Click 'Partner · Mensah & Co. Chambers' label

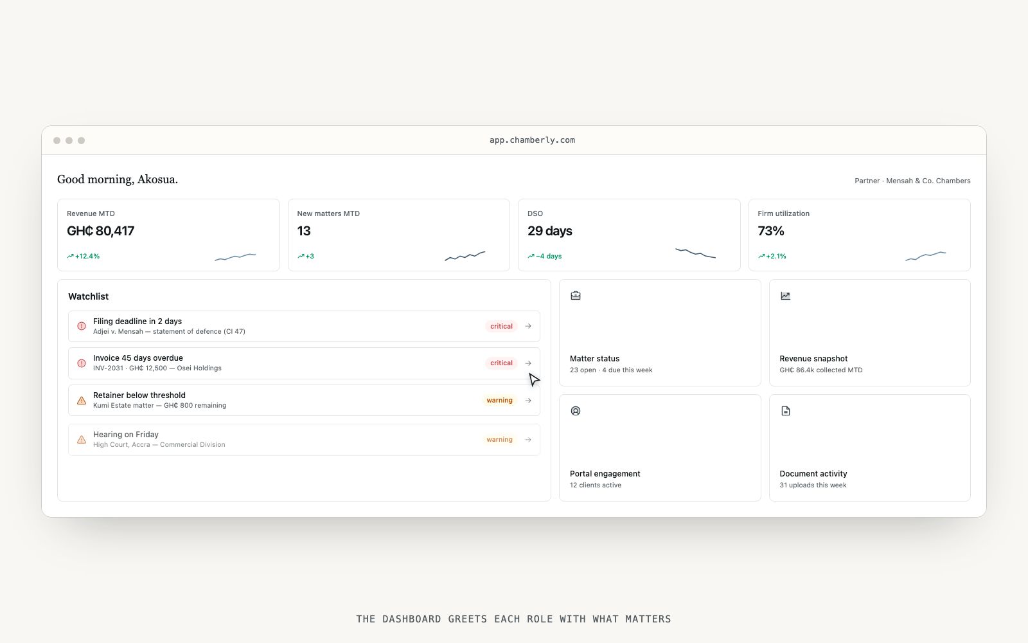pyautogui.click(x=912, y=181)
